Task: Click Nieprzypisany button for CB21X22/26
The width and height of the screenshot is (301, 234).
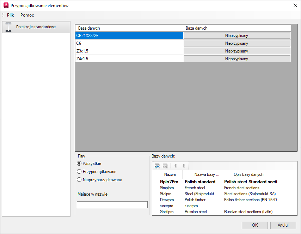Action: point(237,36)
